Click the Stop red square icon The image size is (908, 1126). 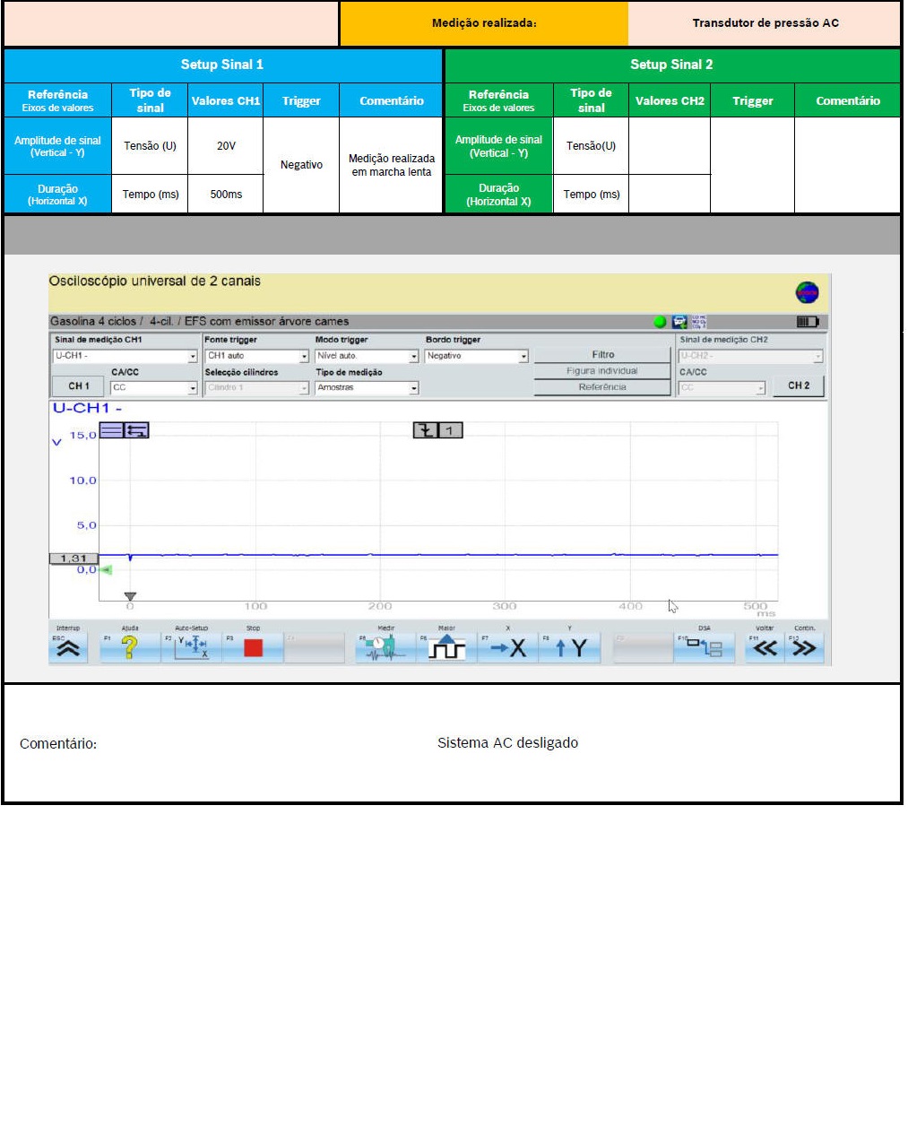pos(253,648)
